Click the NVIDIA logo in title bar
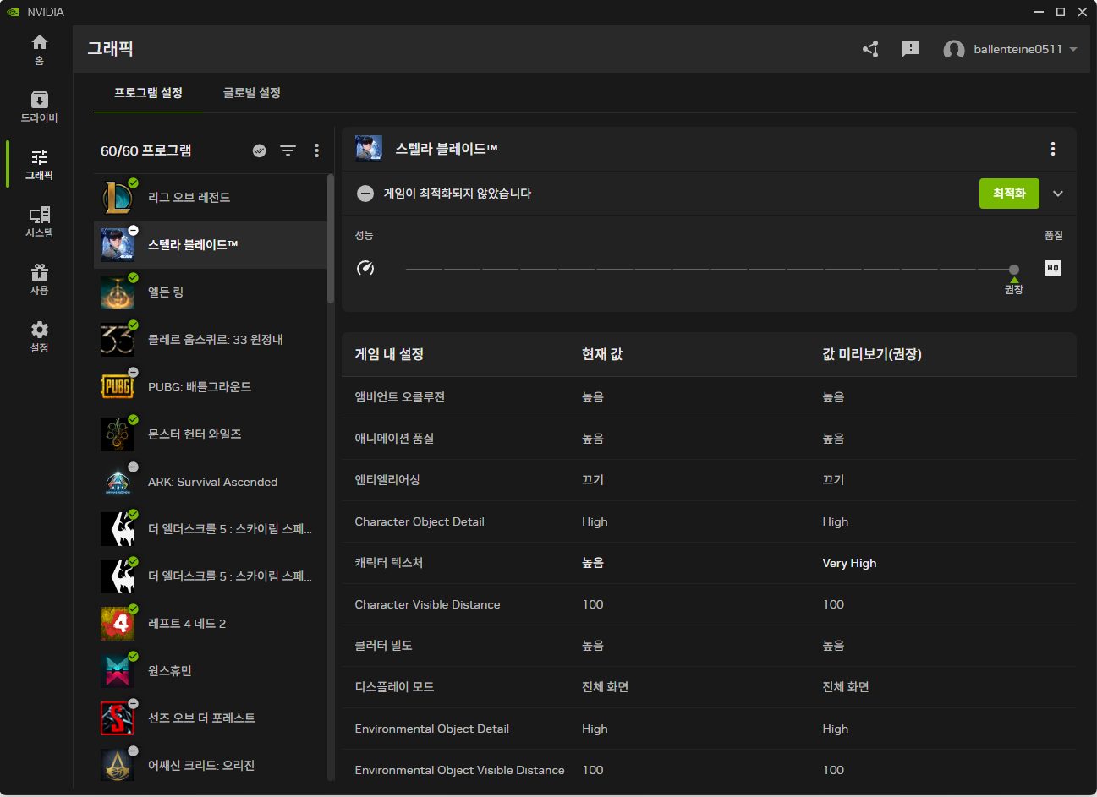This screenshot has height=797, width=1097. click(x=13, y=12)
